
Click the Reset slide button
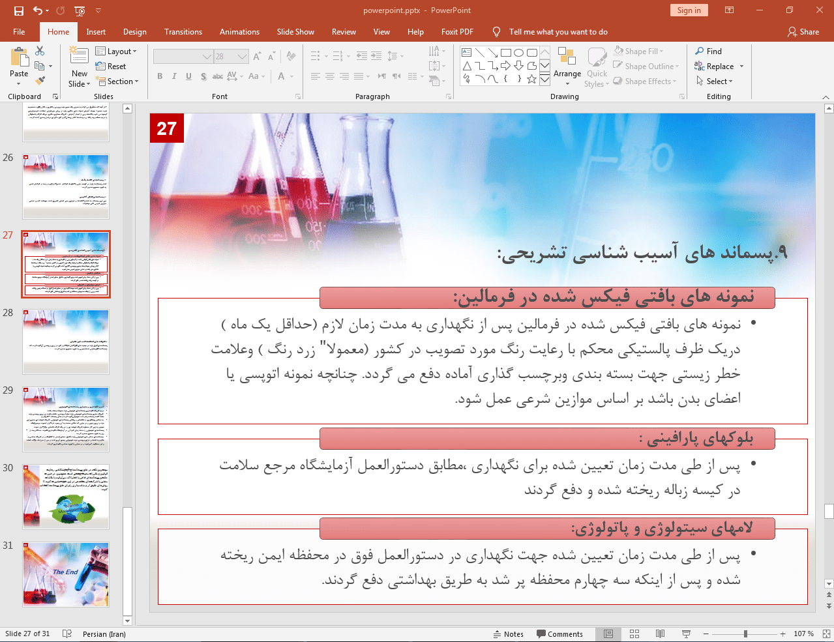111,66
